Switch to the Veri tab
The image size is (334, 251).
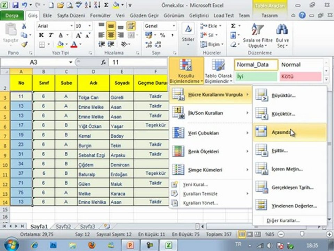(x=120, y=16)
